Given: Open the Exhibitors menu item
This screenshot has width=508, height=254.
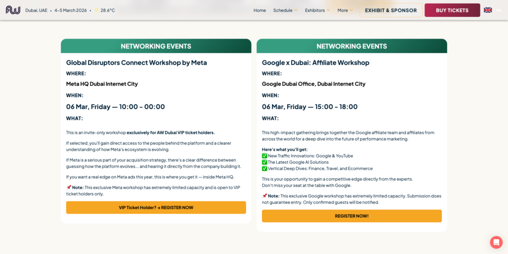Looking at the screenshot, I should click(x=315, y=10).
